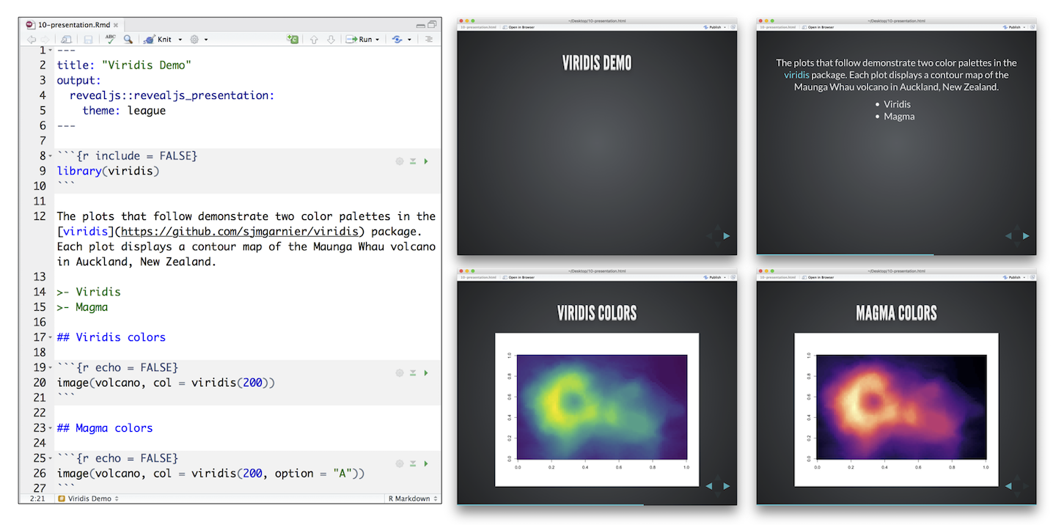
Task: Collapse the Magma colors section at line 23
Action: click(x=51, y=428)
